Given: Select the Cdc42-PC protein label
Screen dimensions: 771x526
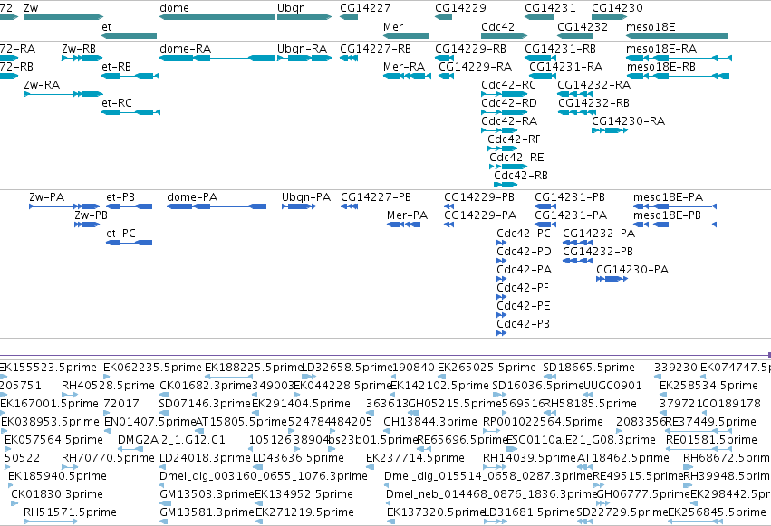Looking at the screenshot, I should pos(523,234).
